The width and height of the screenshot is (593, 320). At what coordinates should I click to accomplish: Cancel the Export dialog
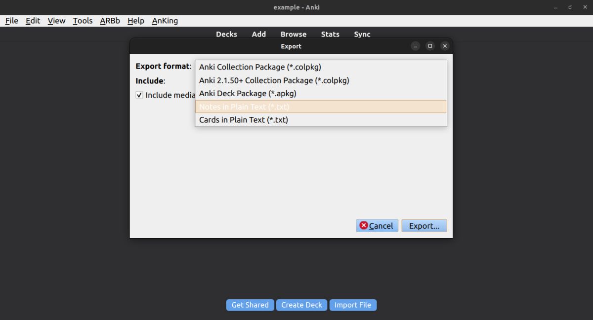[x=377, y=226]
